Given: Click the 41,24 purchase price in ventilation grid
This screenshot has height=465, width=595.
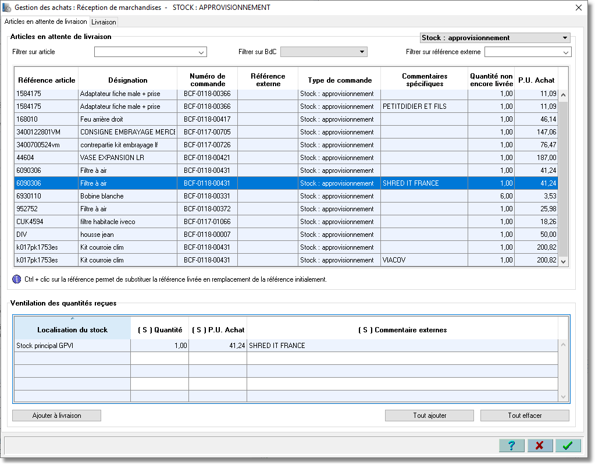Looking at the screenshot, I should 218,346.
